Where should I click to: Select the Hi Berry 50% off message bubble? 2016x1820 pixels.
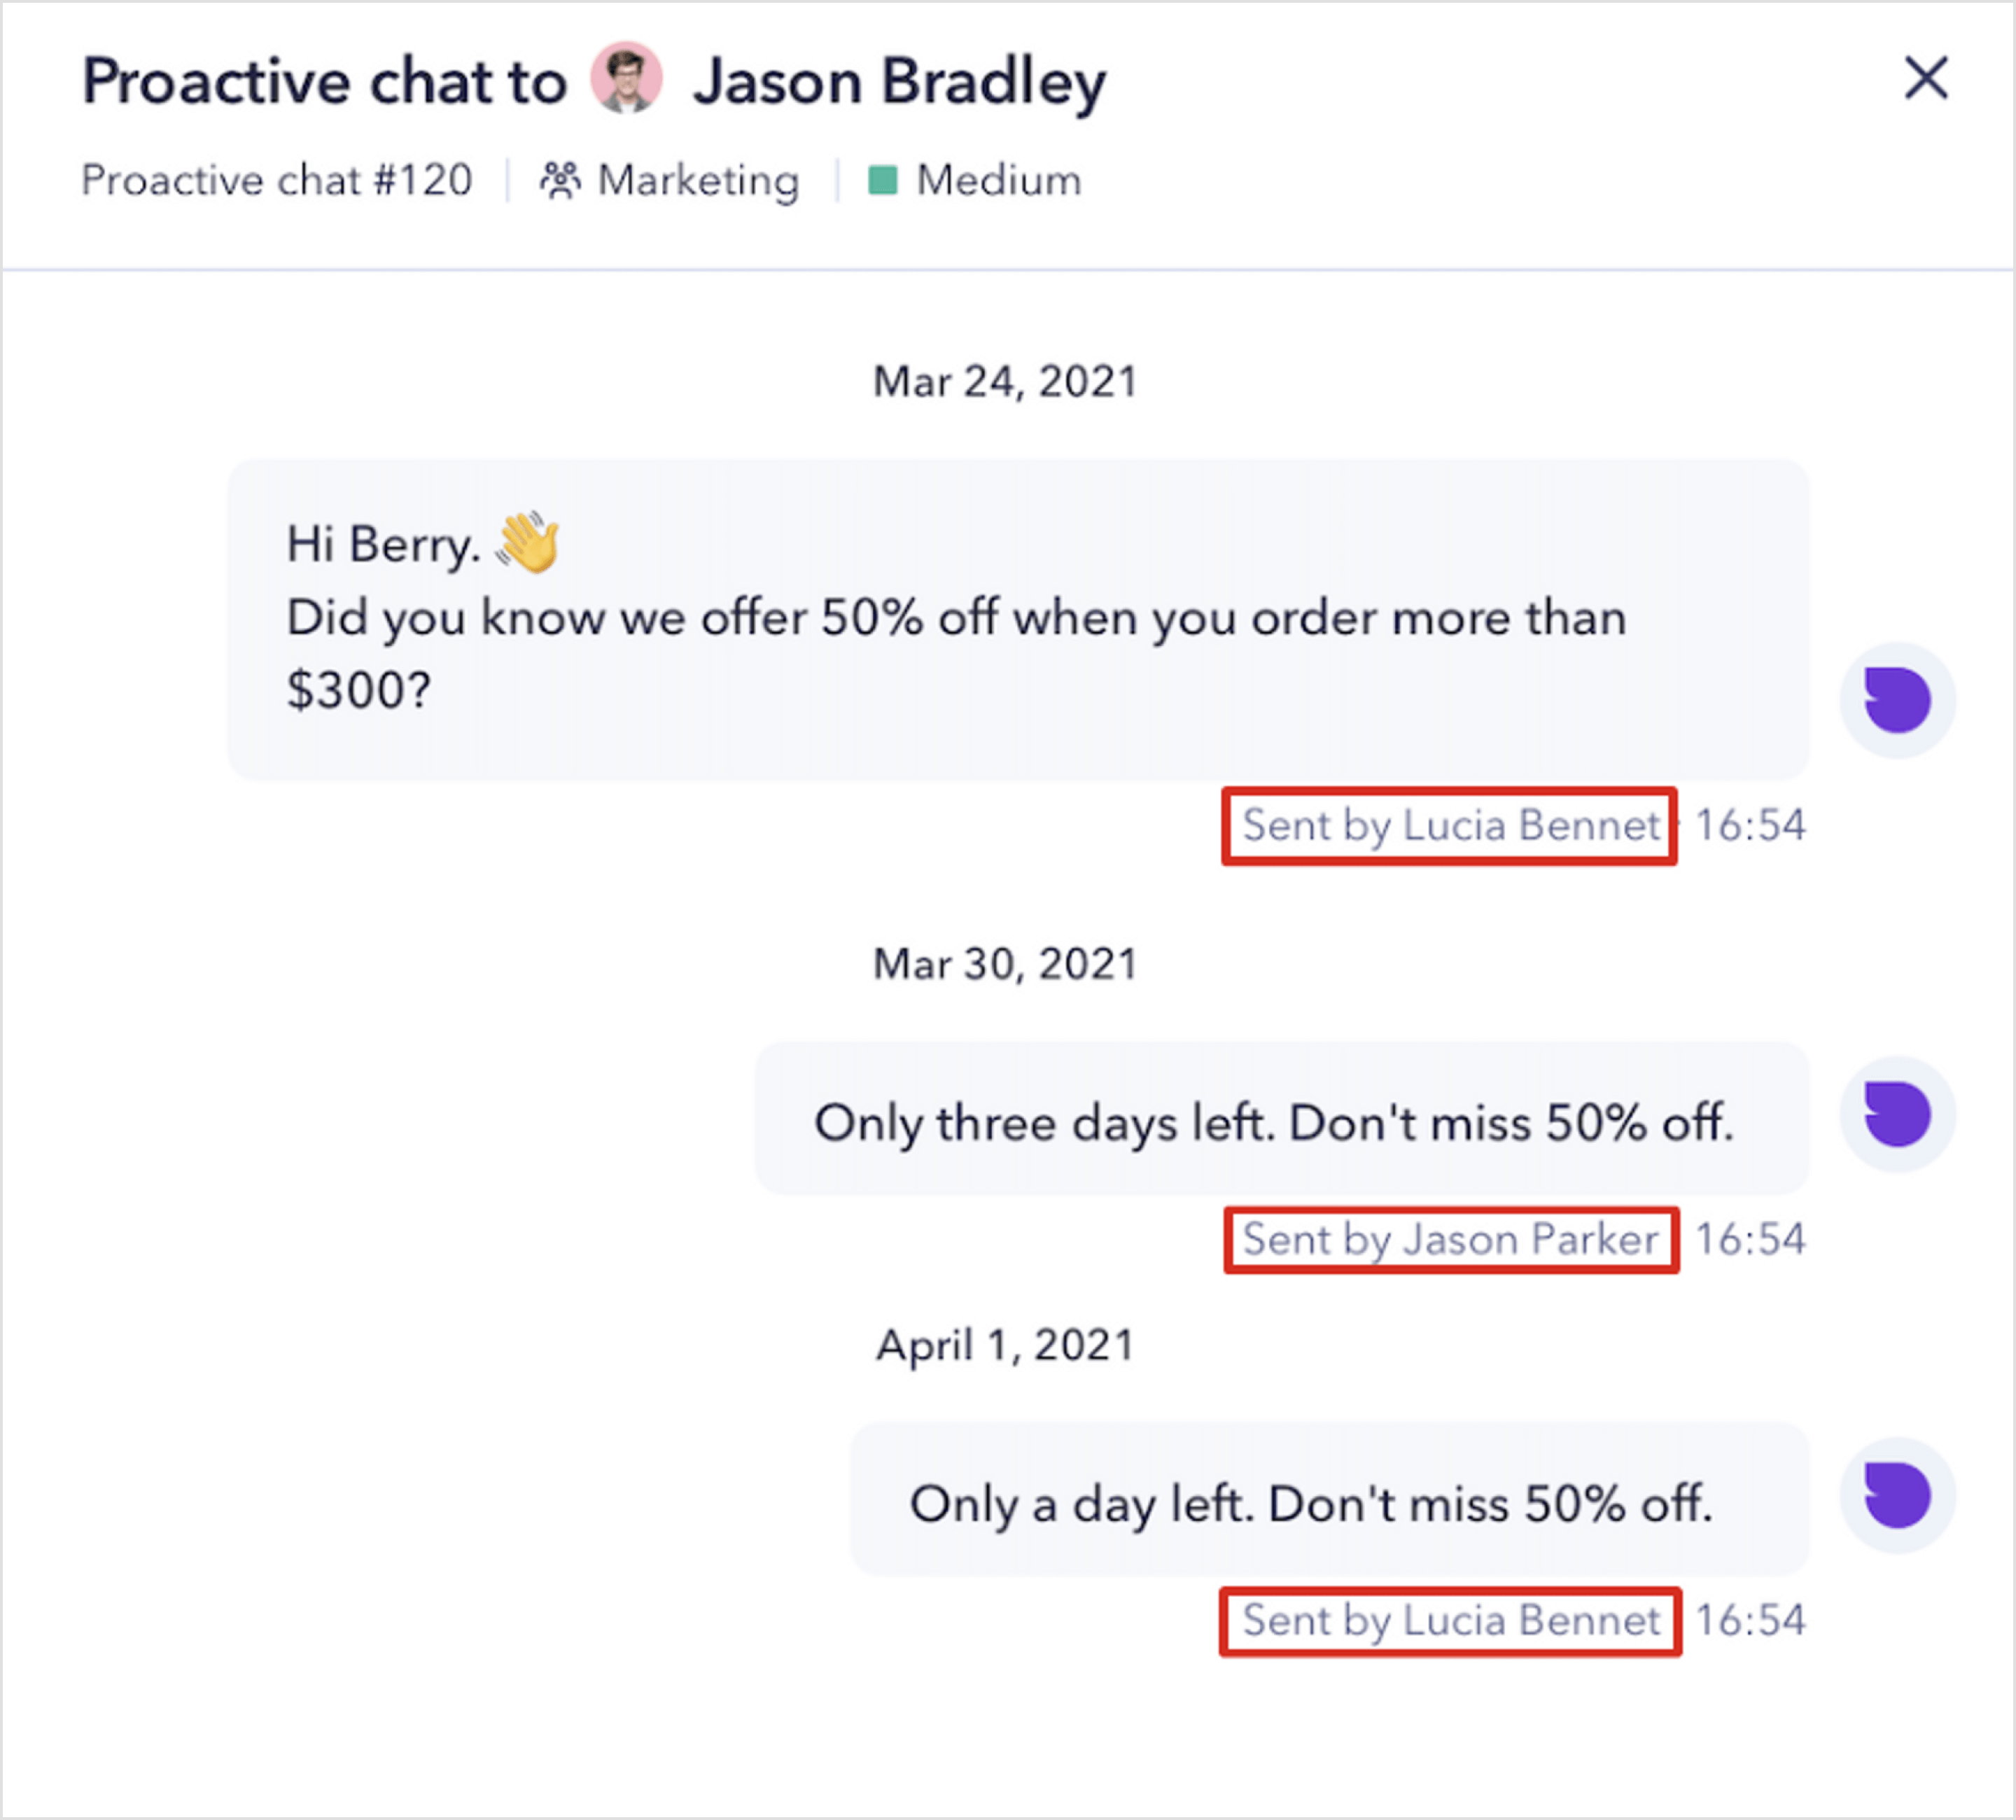[1018, 619]
